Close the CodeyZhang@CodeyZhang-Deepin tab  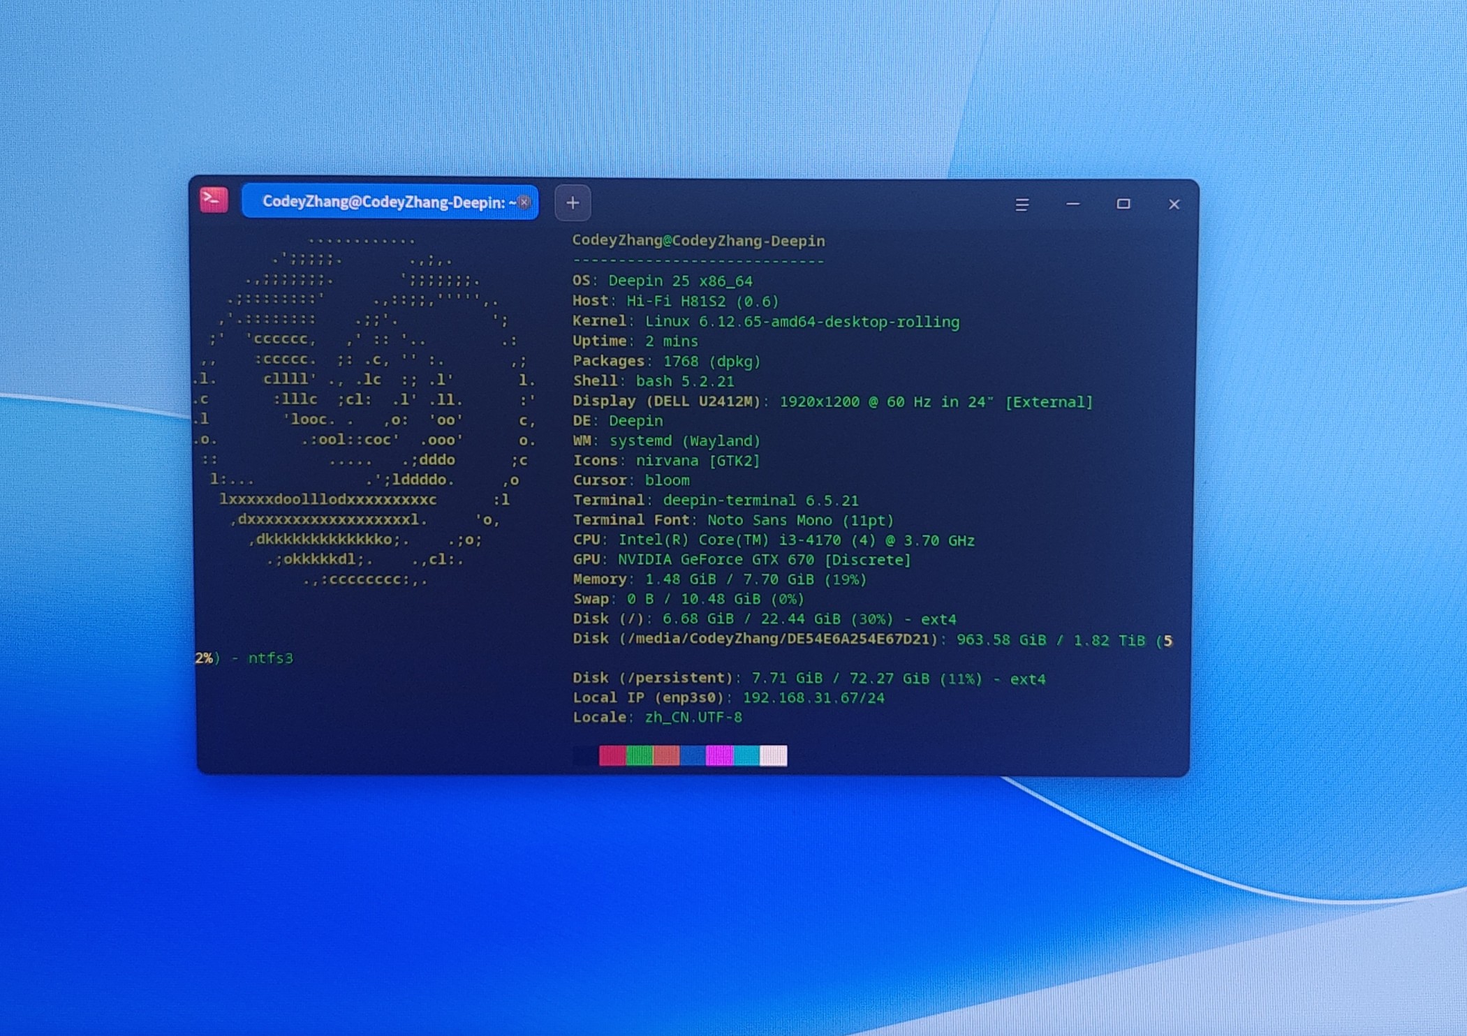pos(524,202)
